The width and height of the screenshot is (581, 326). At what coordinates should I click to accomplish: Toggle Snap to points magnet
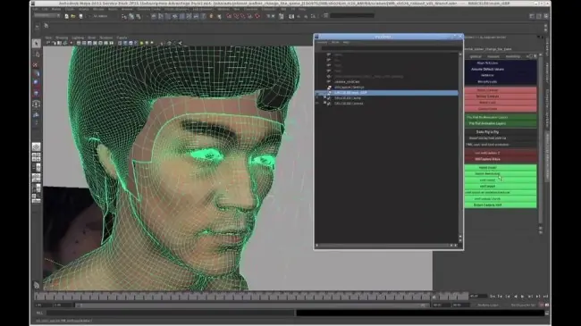coord(243,16)
